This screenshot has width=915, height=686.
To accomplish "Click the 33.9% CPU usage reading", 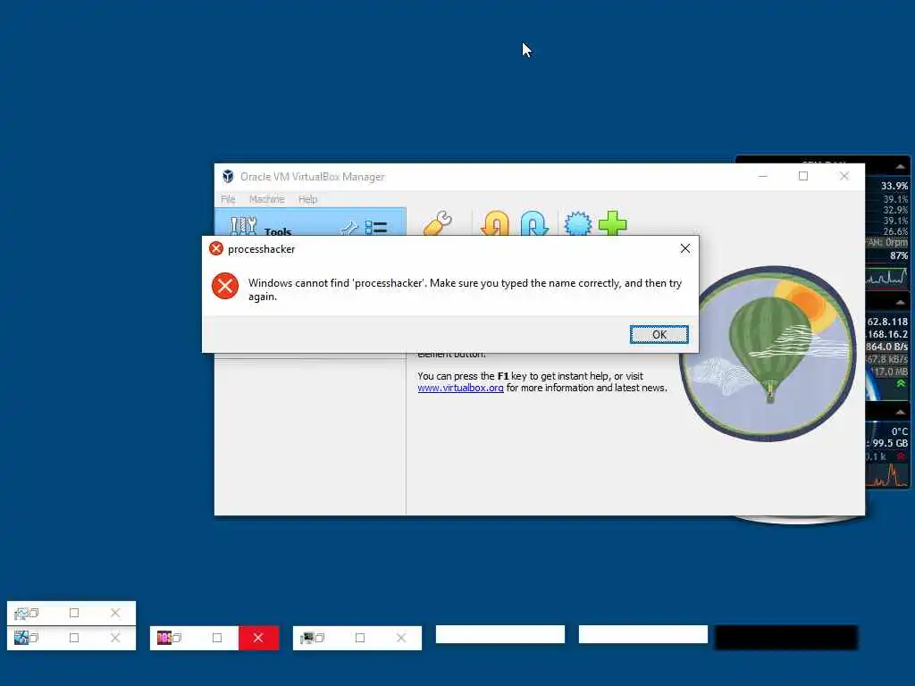I will pos(894,186).
